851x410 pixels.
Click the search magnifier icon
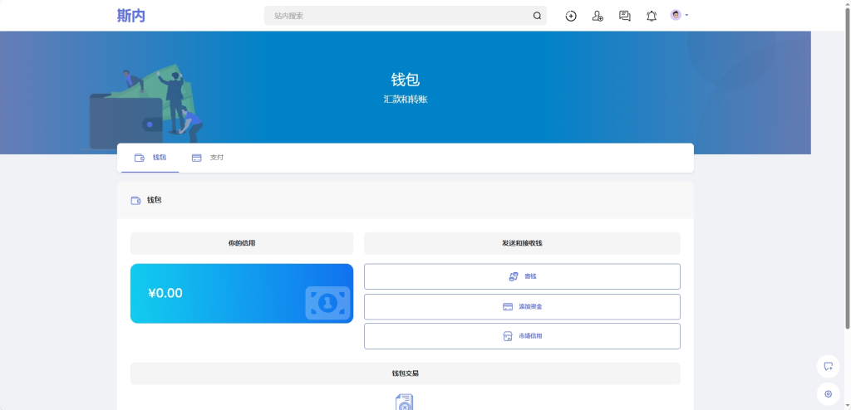pos(537,16)
